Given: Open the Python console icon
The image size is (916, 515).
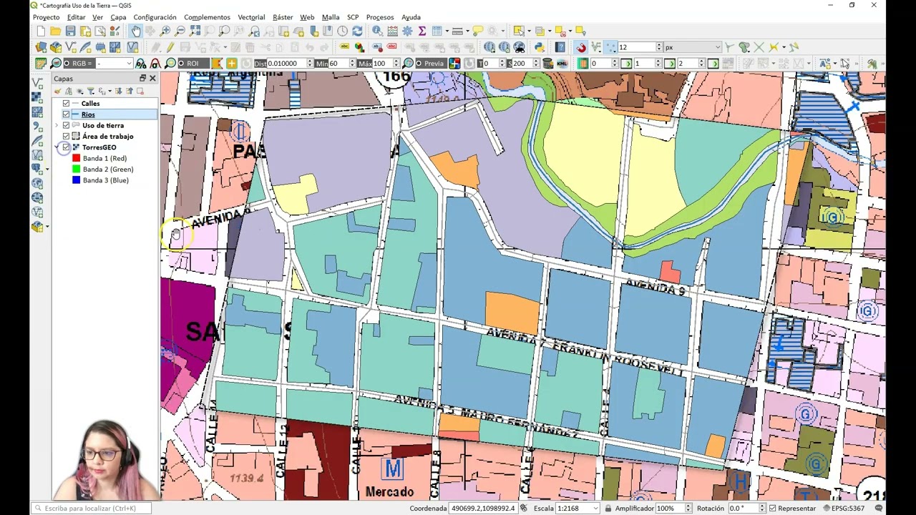Looking at the screenshot, I should (540, 47).
